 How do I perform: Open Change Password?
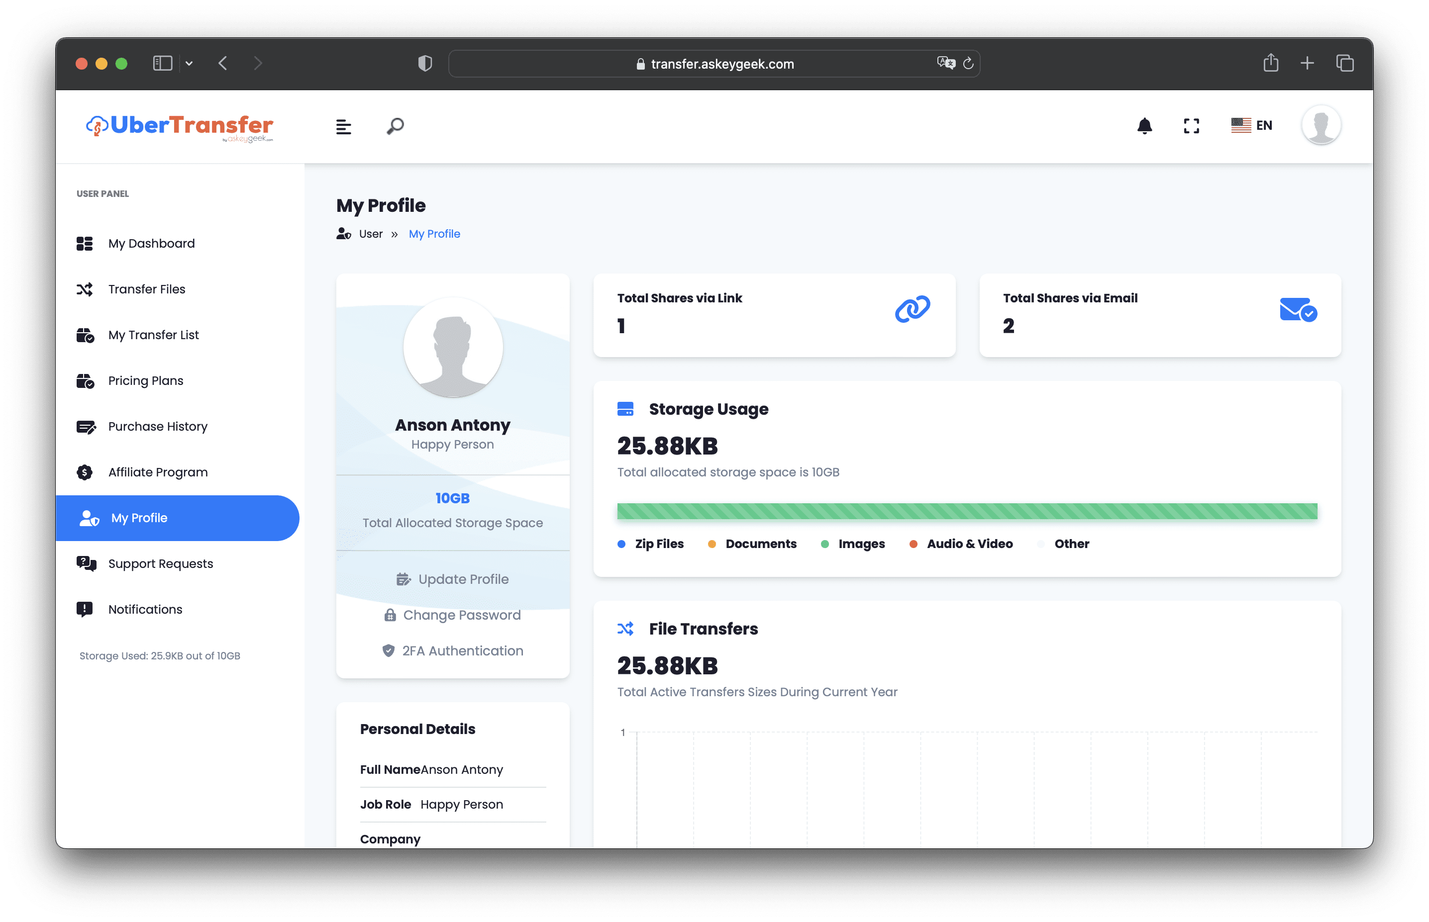pos(452,615)
